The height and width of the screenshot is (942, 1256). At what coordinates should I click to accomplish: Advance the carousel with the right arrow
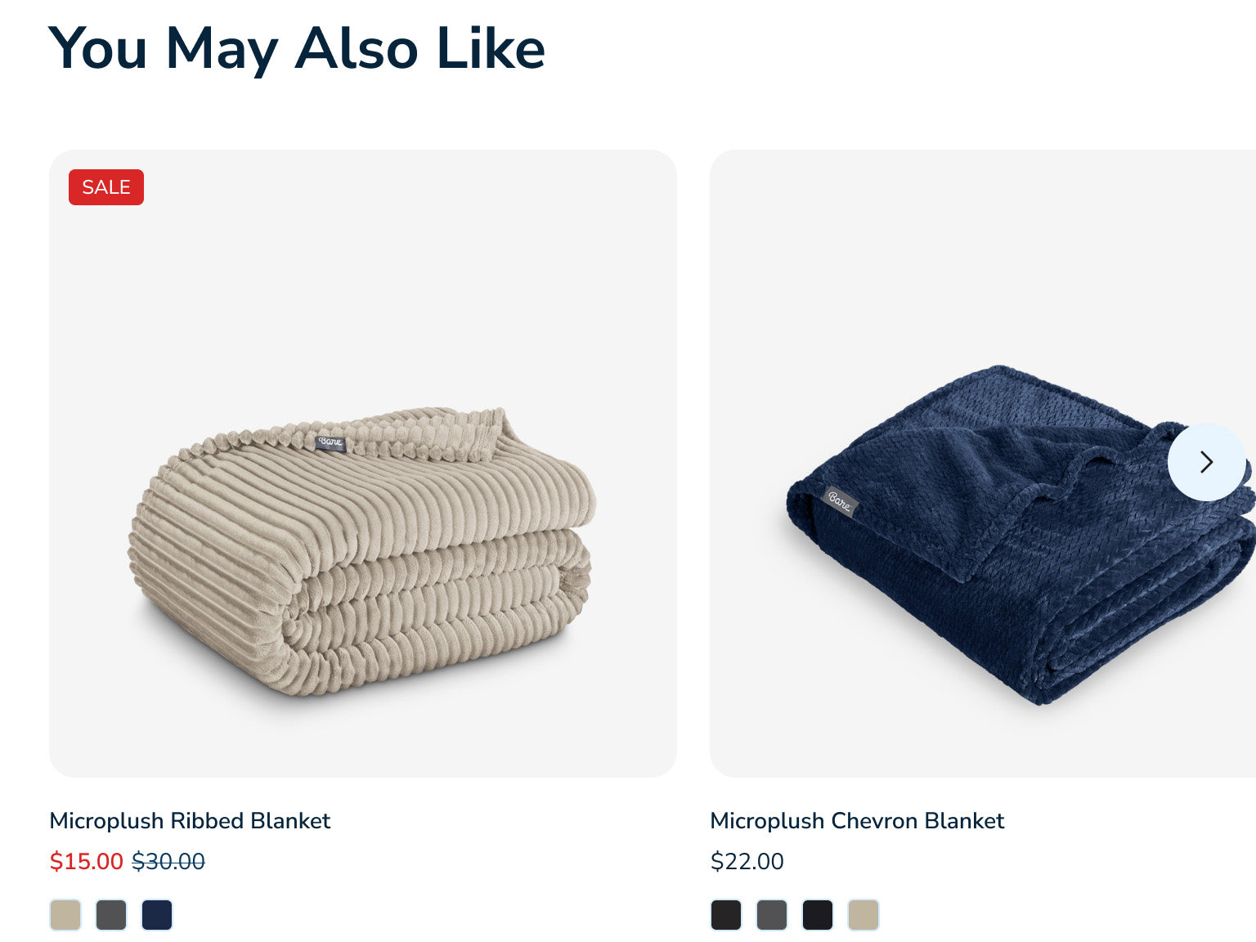[1206, 462]
